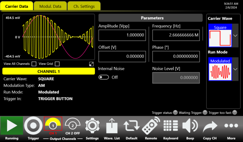
Task: Enable output channel CH 2 OFF
Action: [x=72, y=124]
